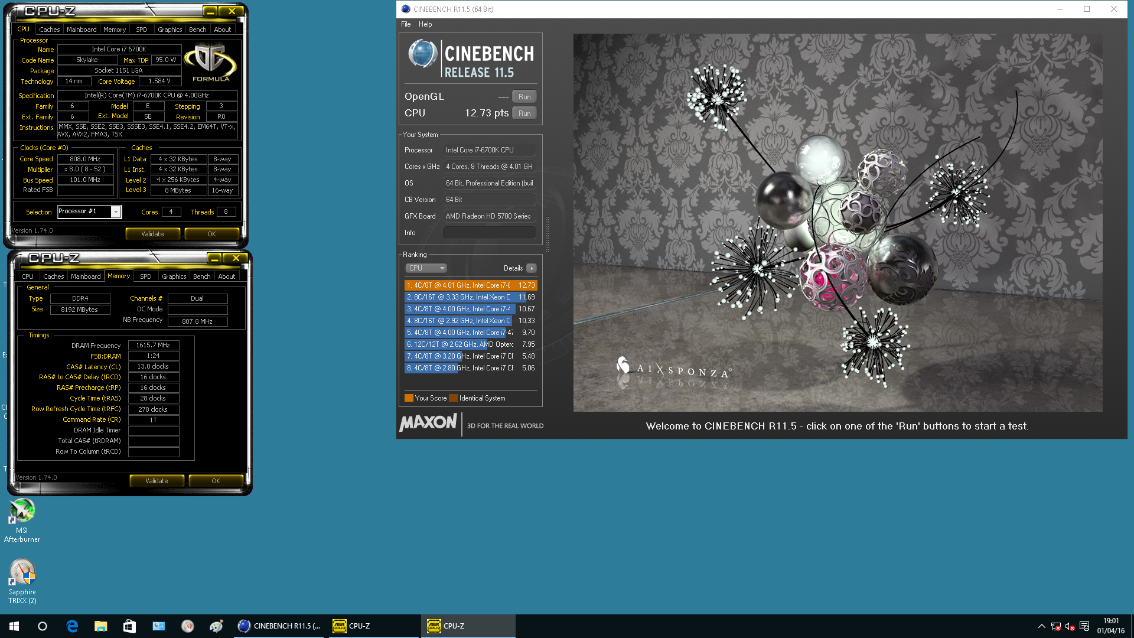Show hidden tray icons chevron
Image resolution: width=1134 pixels, height=638 pixels.
pyautogui.click(x=1041, y=626)
